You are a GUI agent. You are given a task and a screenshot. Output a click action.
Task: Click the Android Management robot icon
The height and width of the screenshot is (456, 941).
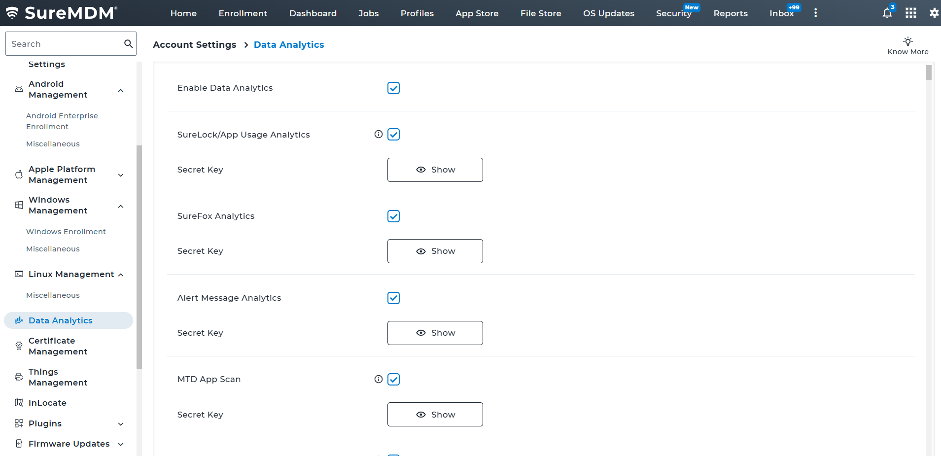19,89
